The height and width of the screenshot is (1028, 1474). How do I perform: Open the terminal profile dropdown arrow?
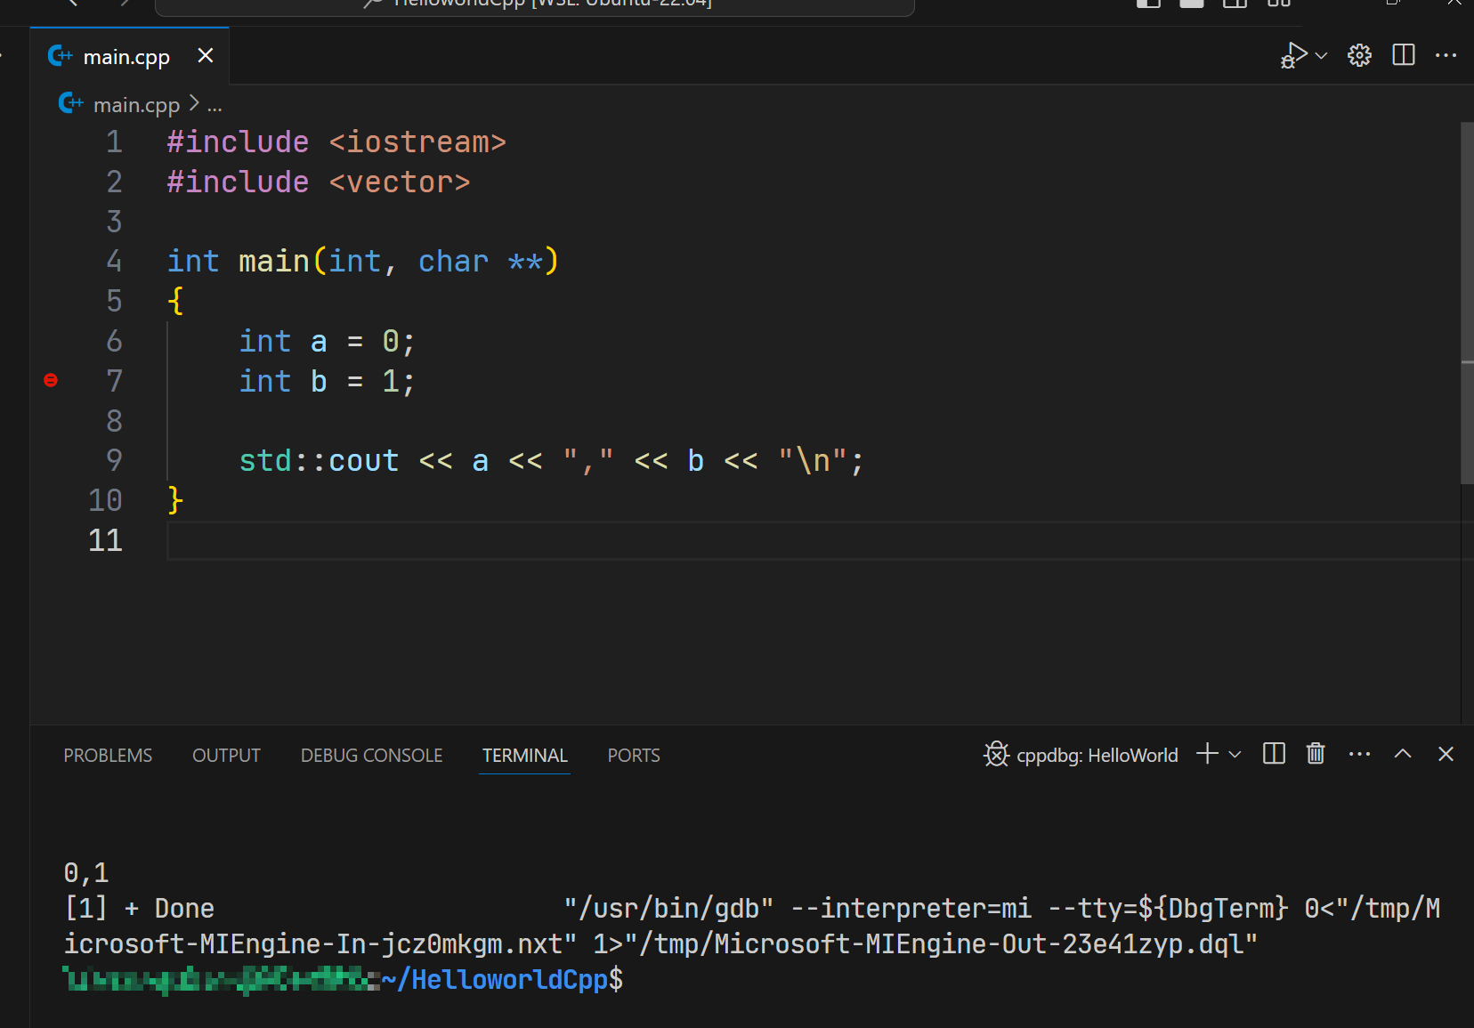coord(1233,754)
